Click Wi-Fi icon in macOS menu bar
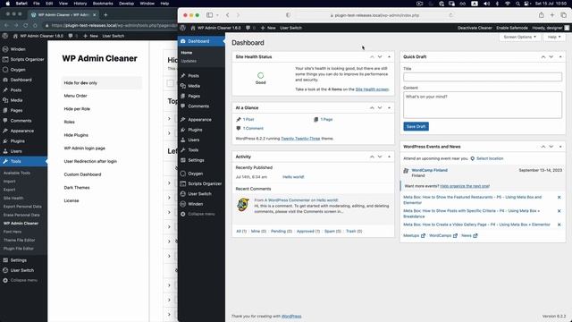 (x=508, y=4)
